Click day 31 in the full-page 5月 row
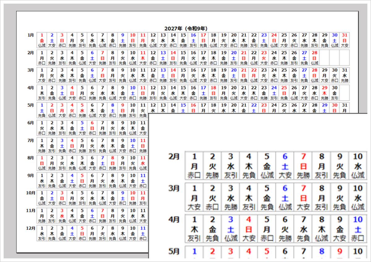The height and width of the screenshot is (262, 371). coord(345,108)
